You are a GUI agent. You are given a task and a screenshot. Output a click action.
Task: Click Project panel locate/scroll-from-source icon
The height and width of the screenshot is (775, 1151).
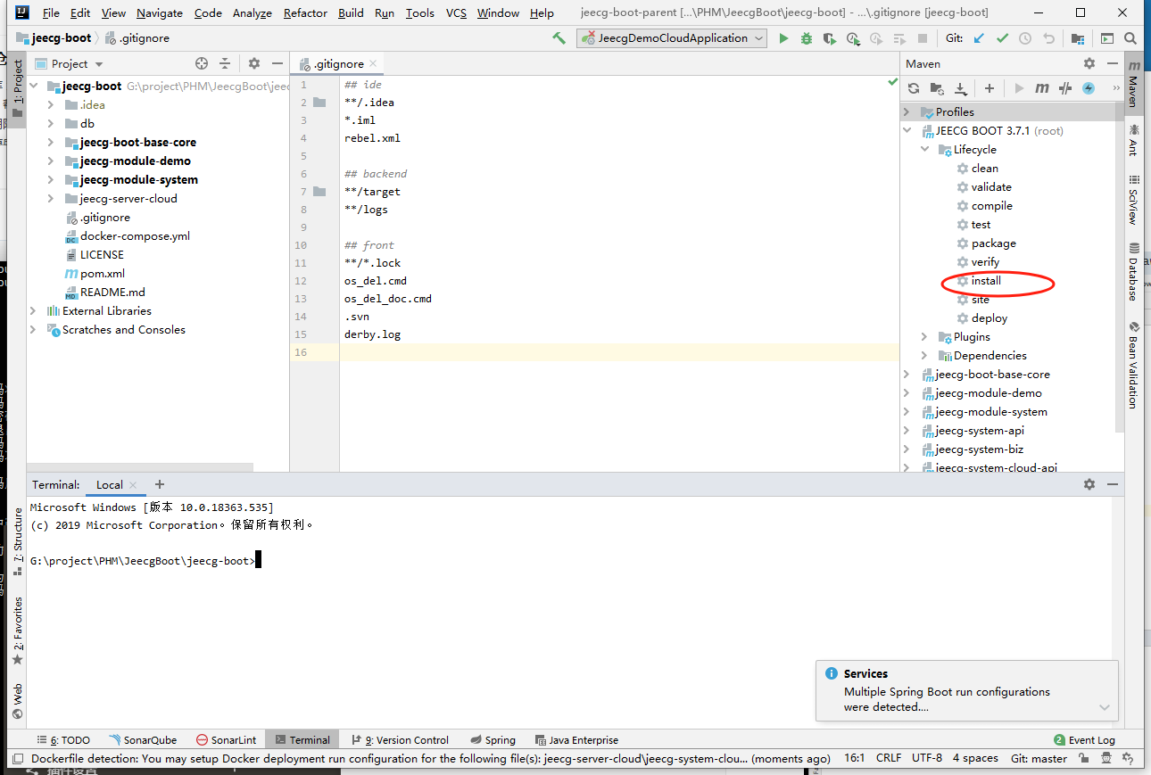click(x=202, y=63)
